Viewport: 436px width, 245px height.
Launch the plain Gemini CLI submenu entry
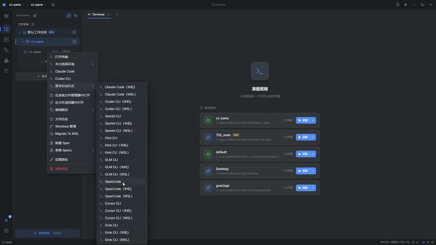tap(122, 116)
